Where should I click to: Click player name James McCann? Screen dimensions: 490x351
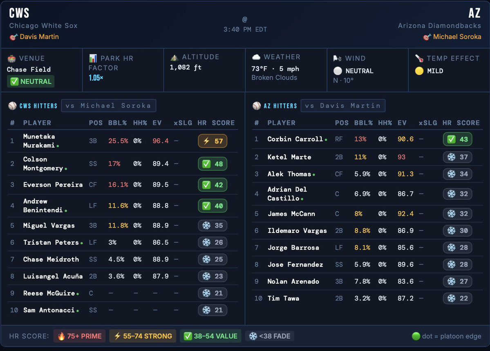click(291, 214)
